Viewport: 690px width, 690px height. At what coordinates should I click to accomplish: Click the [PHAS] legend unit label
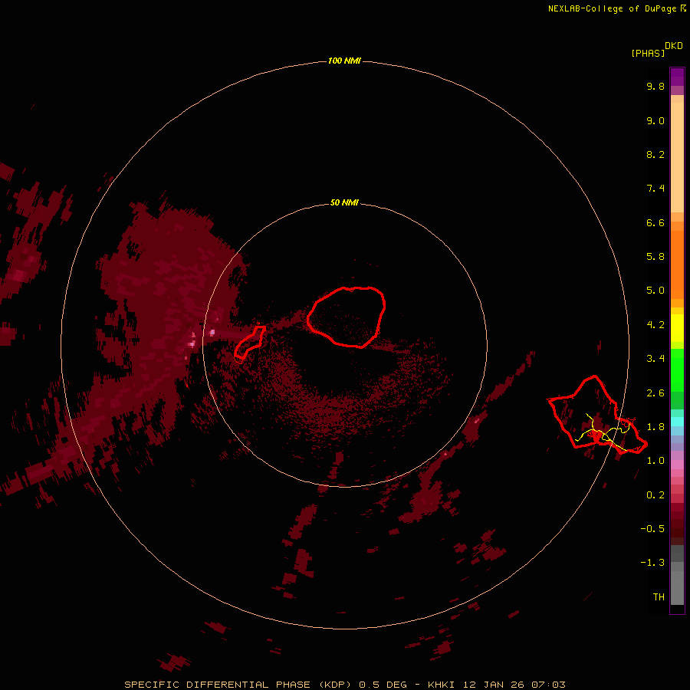click(x=648, y=53)
